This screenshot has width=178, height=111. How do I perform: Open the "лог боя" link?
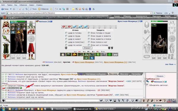click(x=170, y=64)
